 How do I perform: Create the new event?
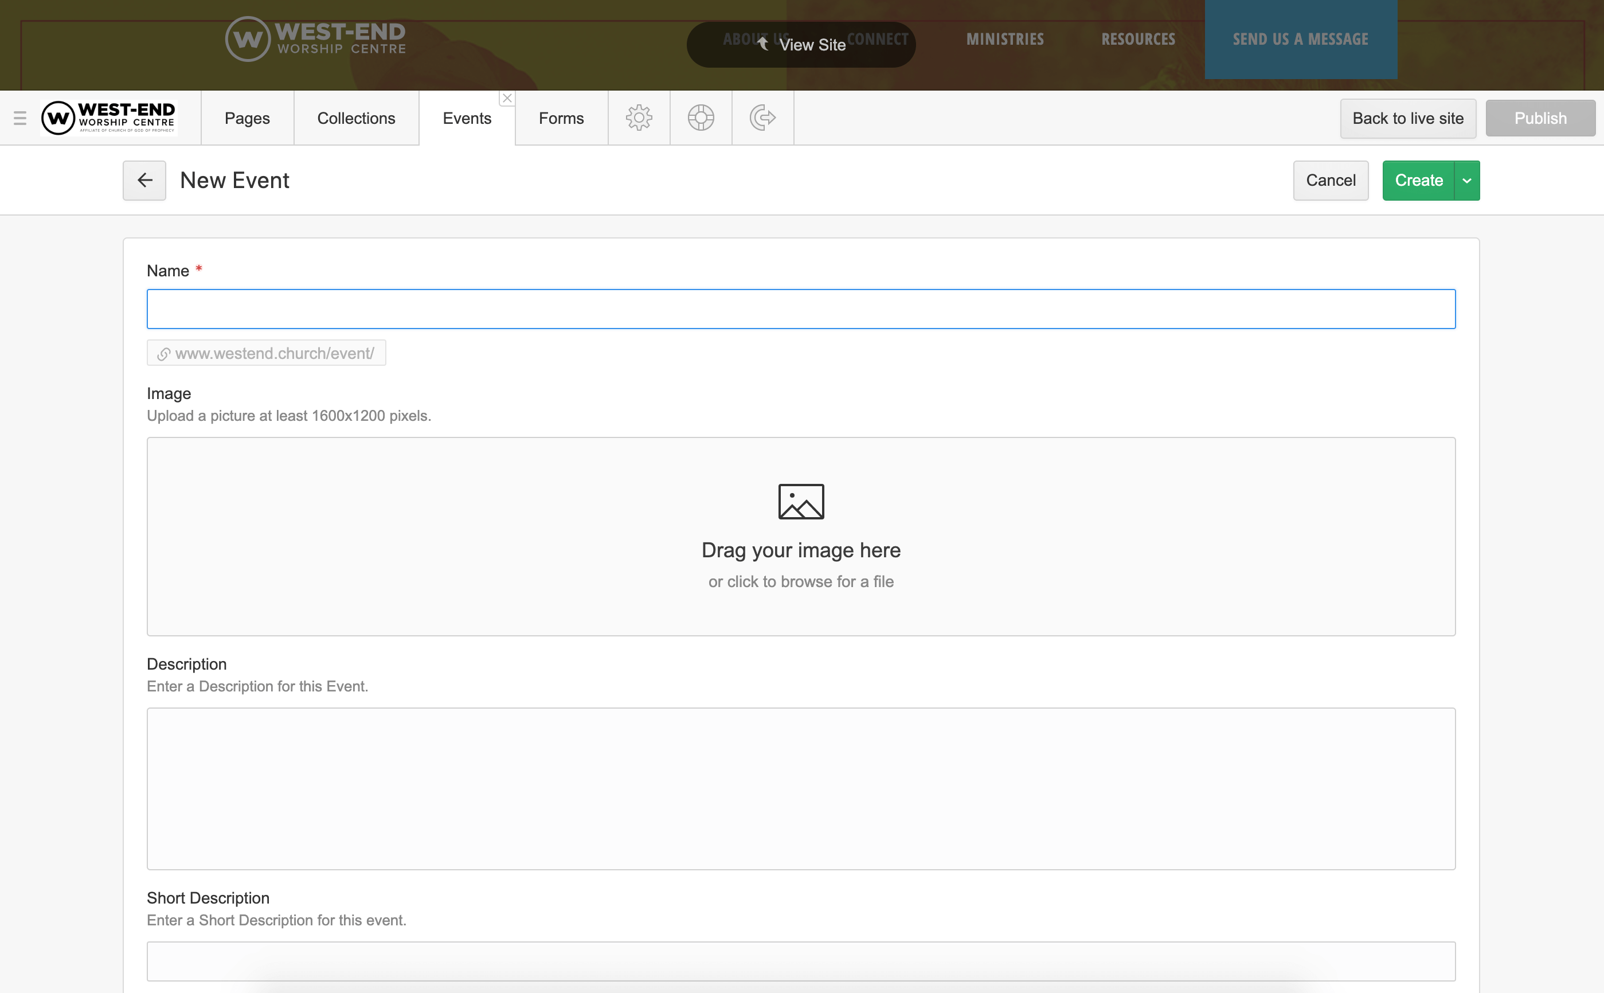point(1418,181)
